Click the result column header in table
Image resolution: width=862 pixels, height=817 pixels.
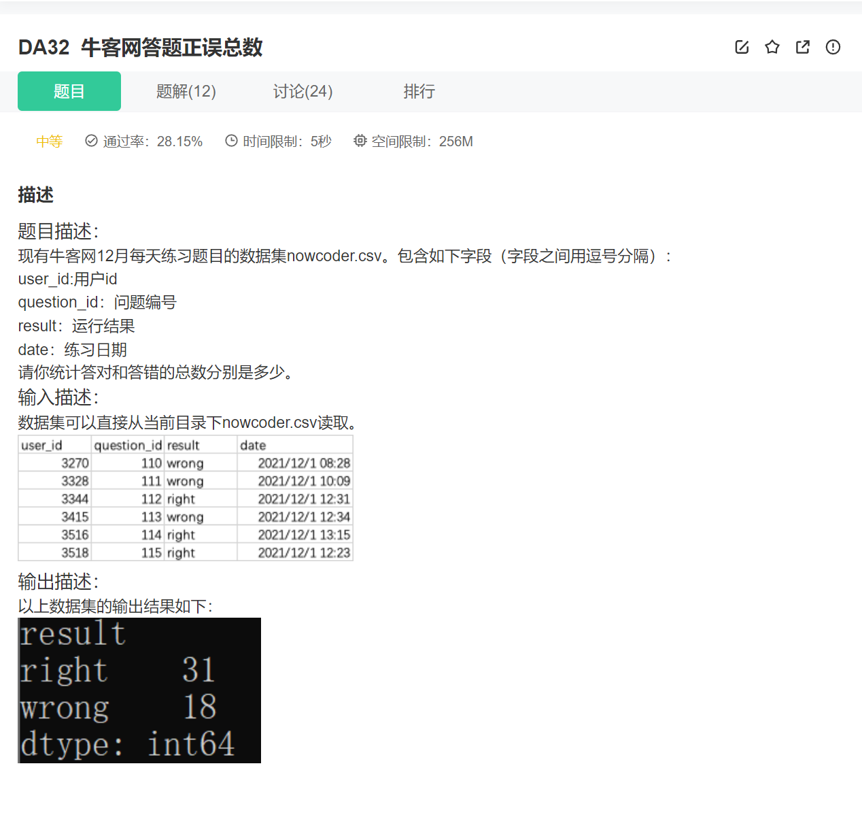201,445
